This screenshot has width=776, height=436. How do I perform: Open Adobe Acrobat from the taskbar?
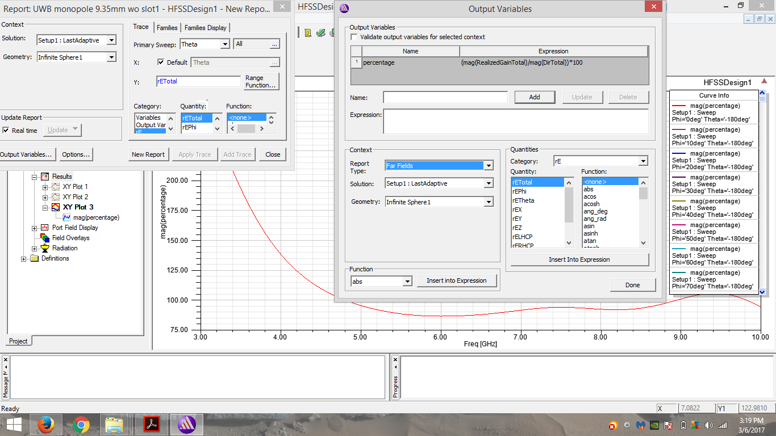click(x=152, y=425)
